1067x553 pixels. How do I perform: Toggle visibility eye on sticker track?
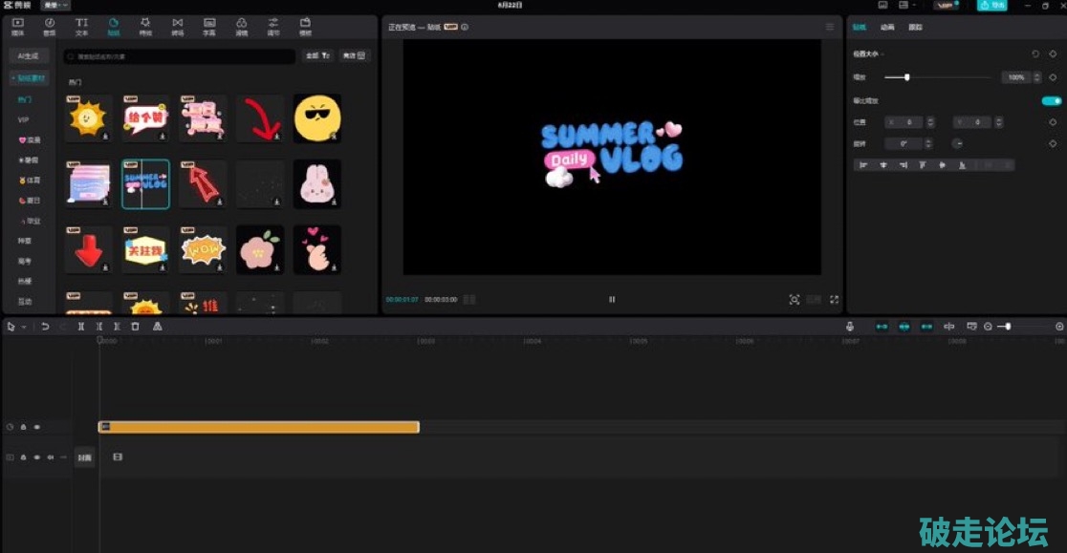point(36,428)
